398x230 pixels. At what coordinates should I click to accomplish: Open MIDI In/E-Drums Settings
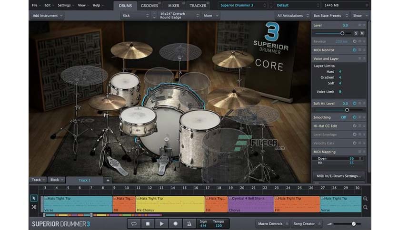tap(338, 176)
